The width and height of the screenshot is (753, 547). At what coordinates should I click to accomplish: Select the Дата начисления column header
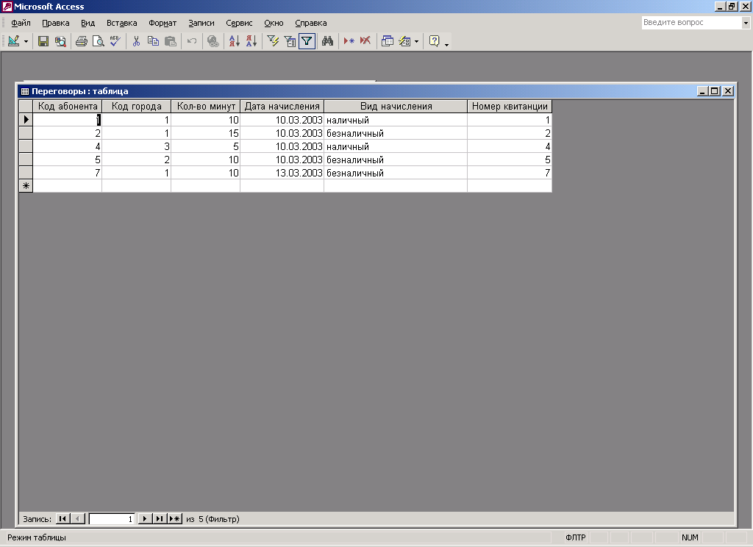point(282,106)
